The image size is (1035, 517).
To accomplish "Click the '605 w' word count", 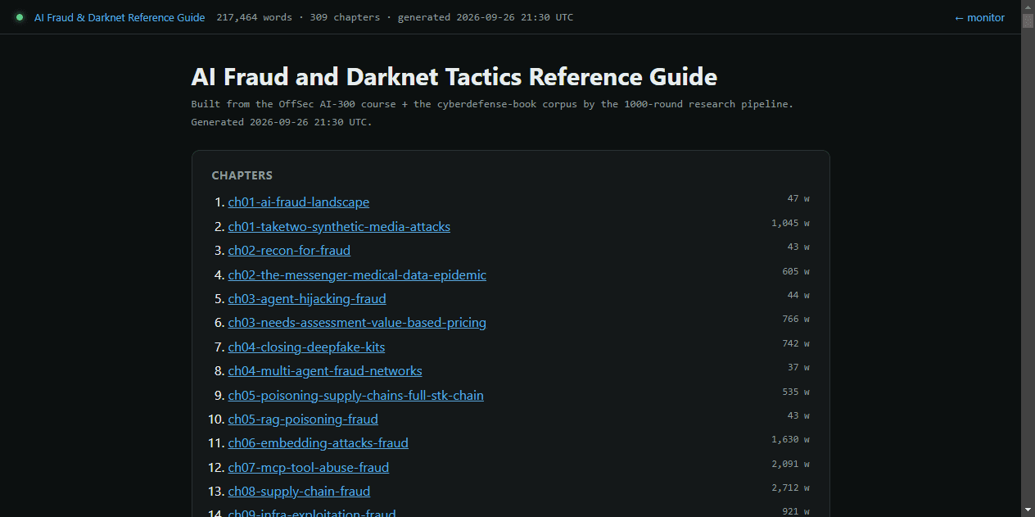I will pyautogui.click(x=796, y=271).
